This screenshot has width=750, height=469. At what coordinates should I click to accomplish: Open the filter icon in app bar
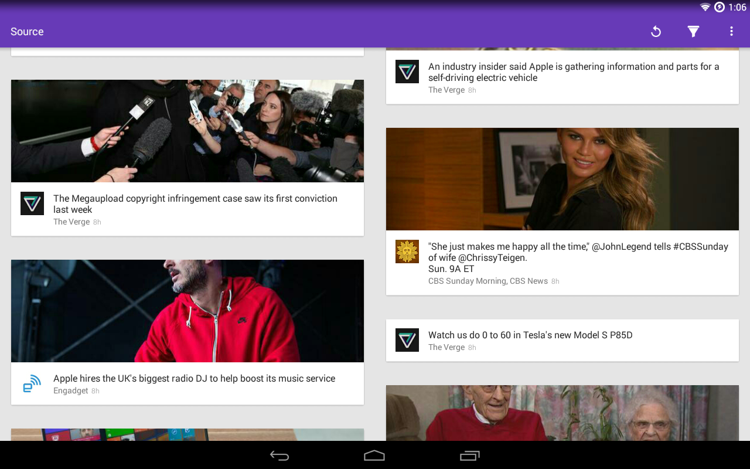pyautogui.click(x=693, y=30)
